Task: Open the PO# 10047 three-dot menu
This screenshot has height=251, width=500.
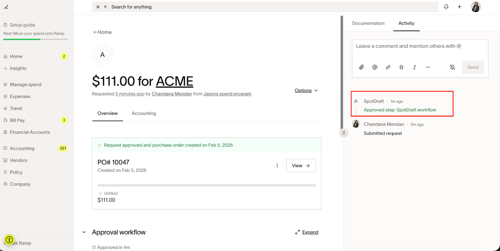Action: [277, 166]
